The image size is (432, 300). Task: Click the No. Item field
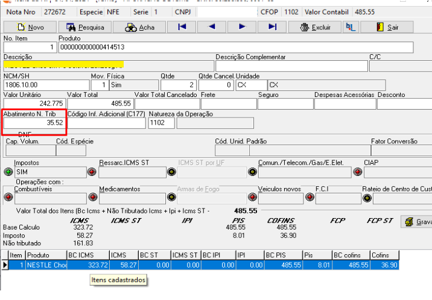(x=30, y=48)
